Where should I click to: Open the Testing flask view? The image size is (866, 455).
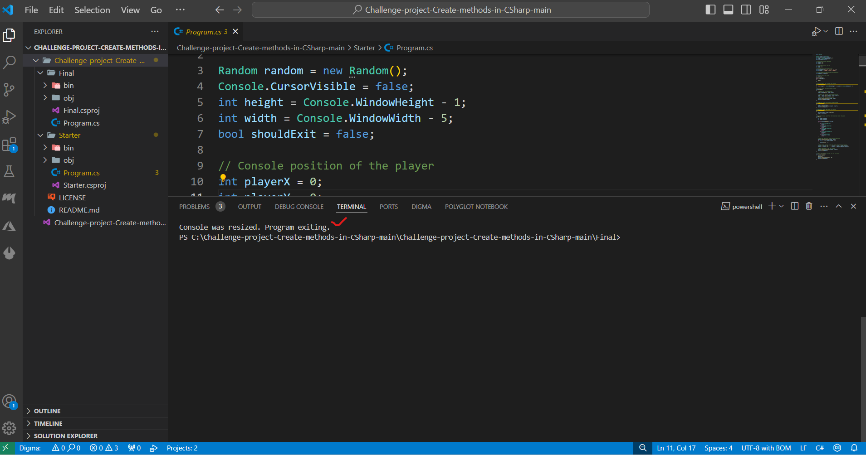[9, 171]
